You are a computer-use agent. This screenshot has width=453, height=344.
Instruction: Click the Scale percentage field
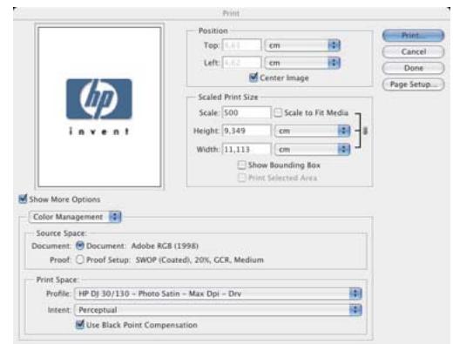[247, 112]
